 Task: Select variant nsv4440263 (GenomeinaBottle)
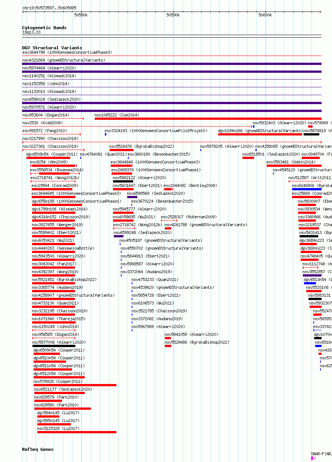pyautogui.click(x=63, y=248)
